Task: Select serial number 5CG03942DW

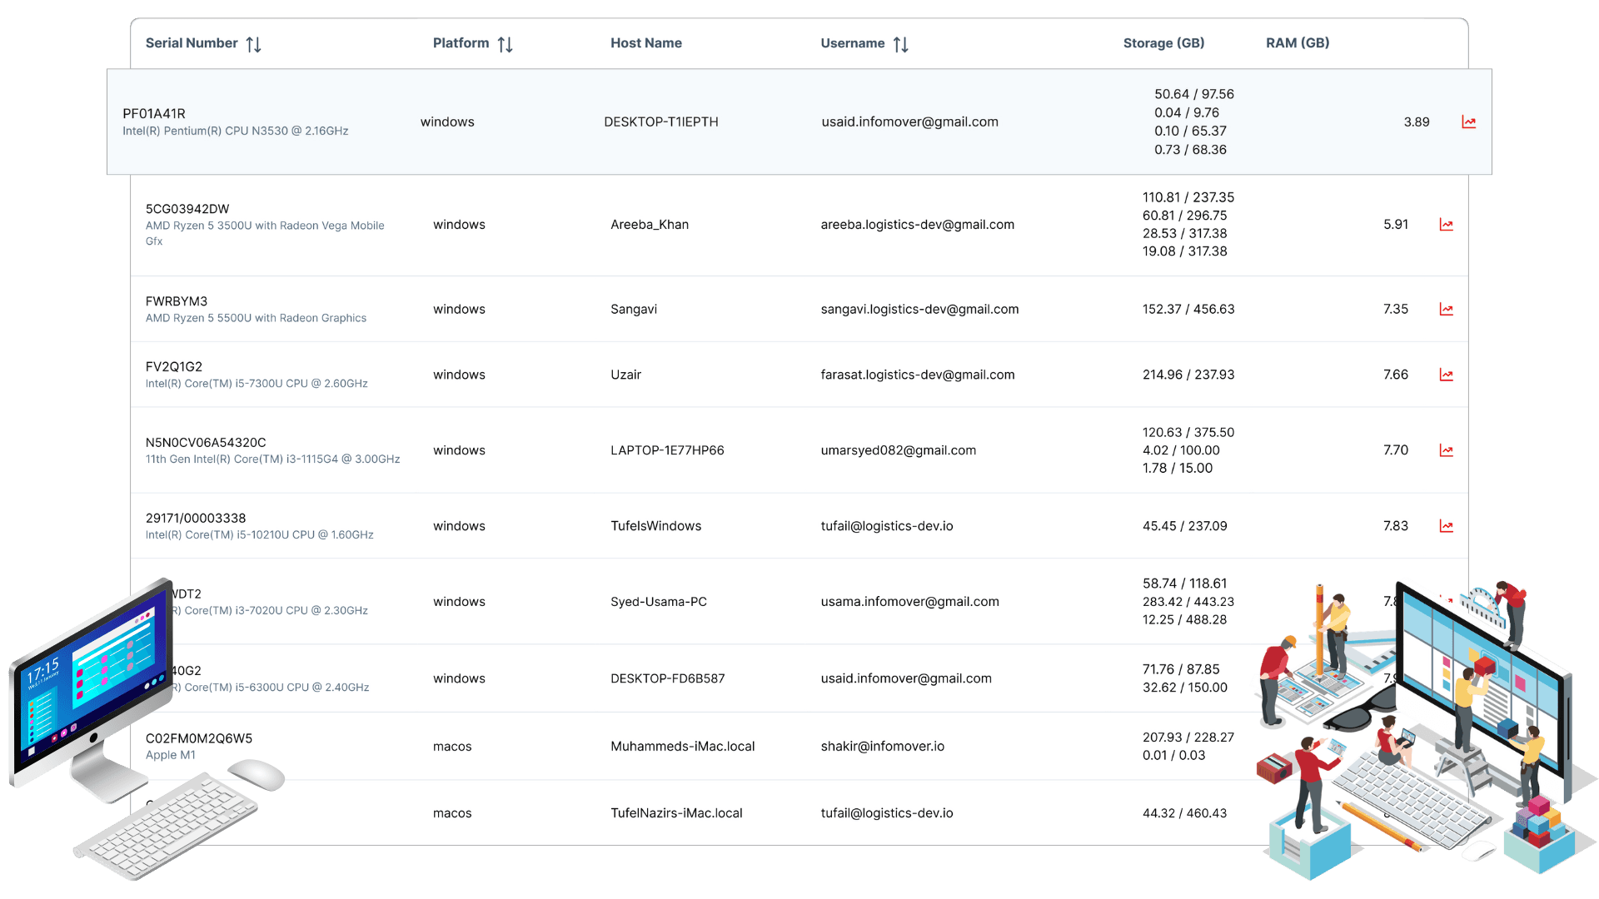Action: [x=187, y=209]
